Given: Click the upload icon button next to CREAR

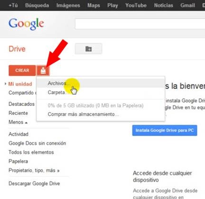Looking at the screenshot, I should click(43, 70).
